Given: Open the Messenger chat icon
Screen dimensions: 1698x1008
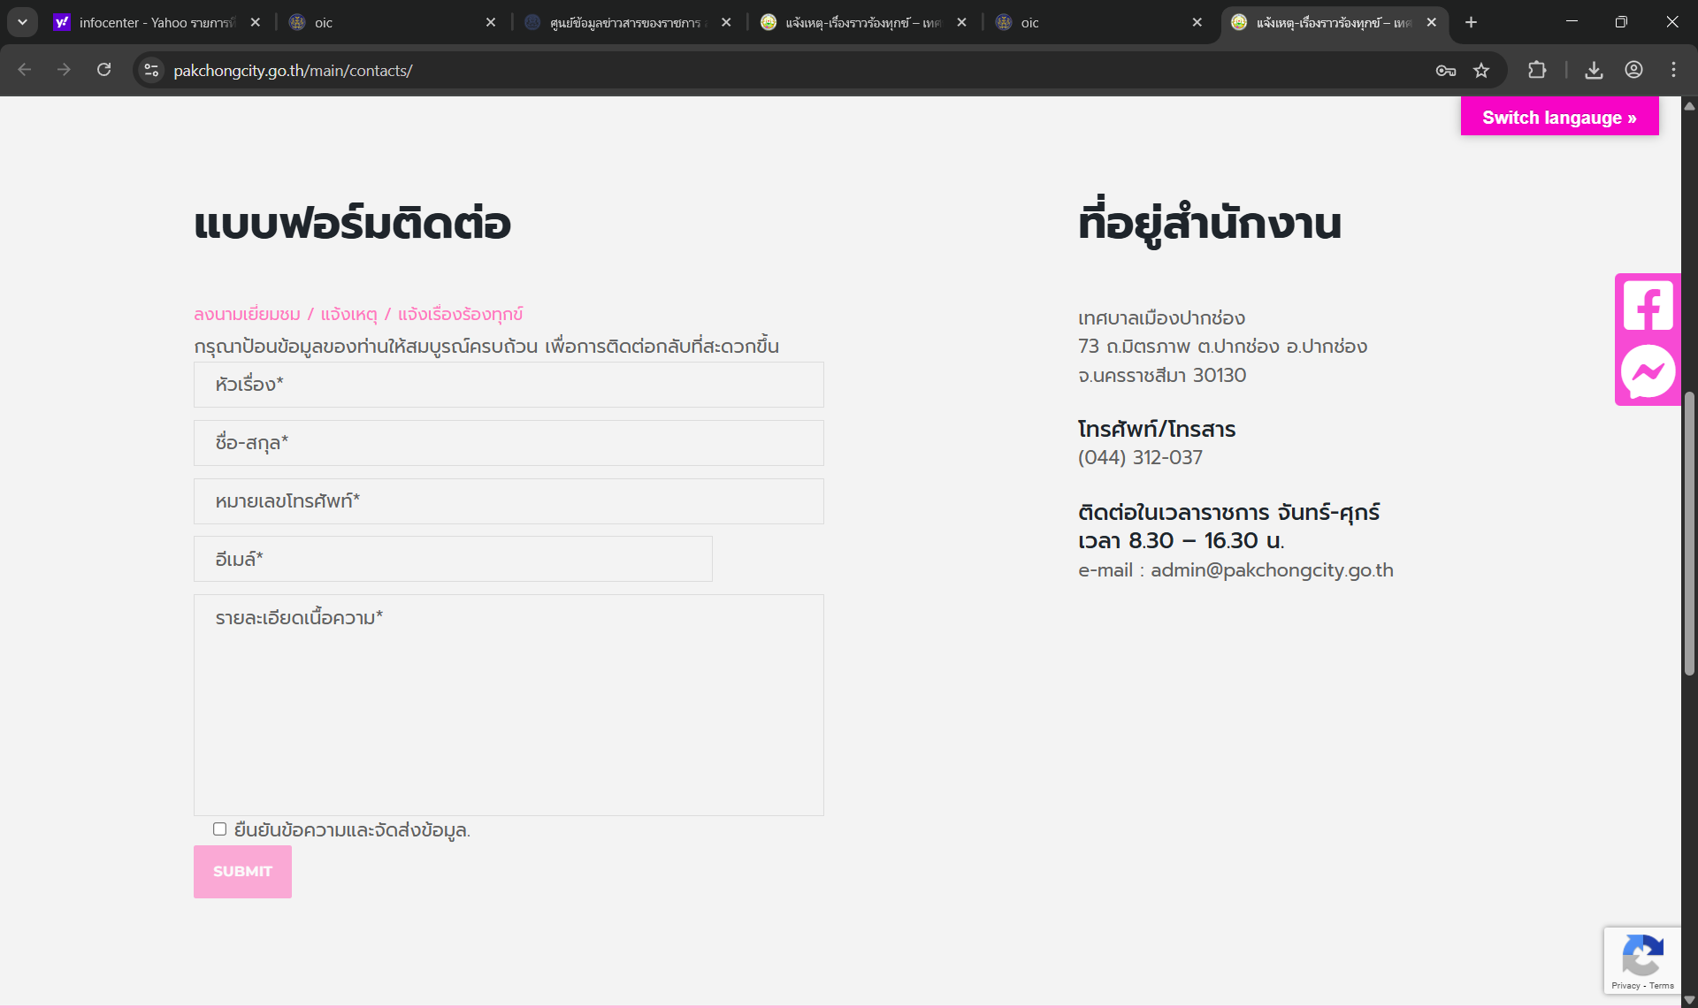Looking at the screenshot, I should 1648,371.
